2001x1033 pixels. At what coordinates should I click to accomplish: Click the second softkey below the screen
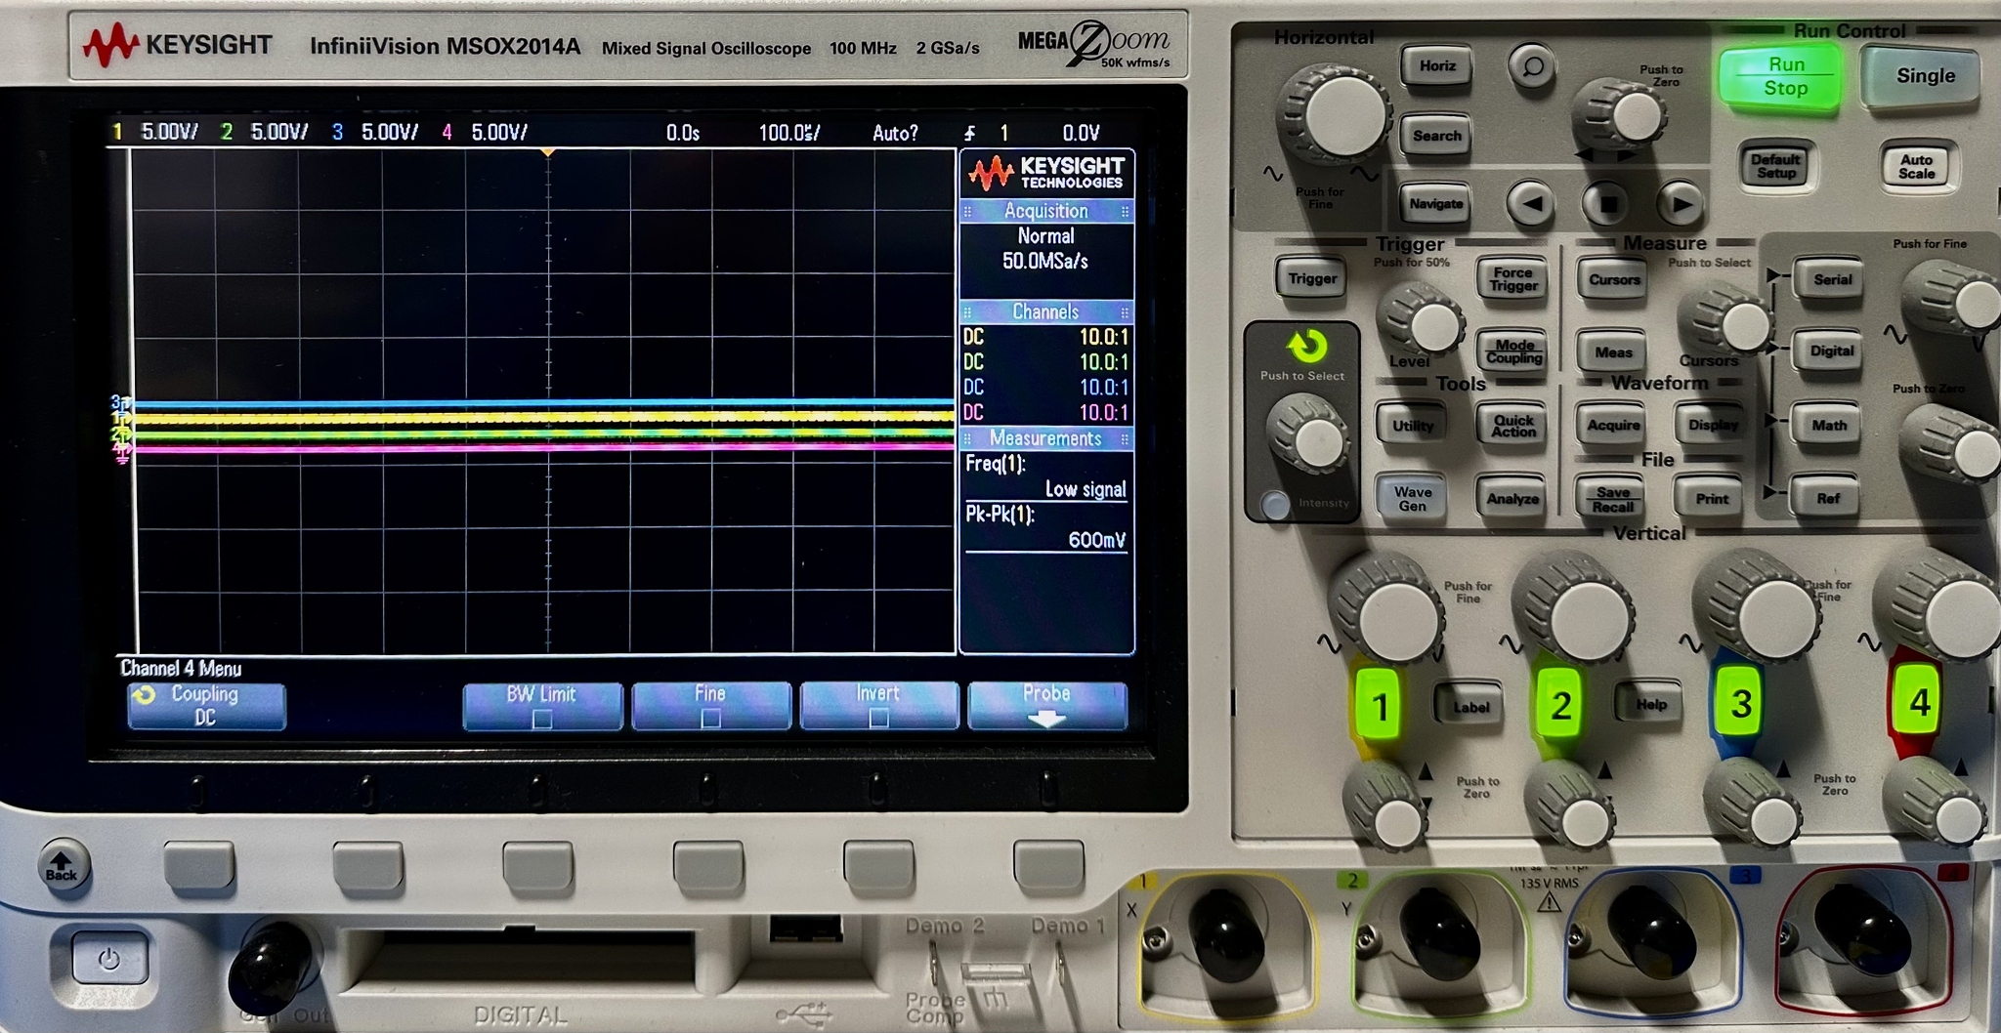(x=367, y=865)
